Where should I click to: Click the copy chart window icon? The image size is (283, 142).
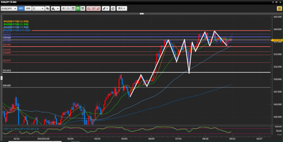coord(113,9)
